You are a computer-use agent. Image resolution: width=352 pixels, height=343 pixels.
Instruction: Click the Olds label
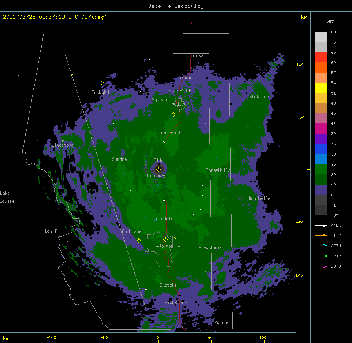coord(158,161)
